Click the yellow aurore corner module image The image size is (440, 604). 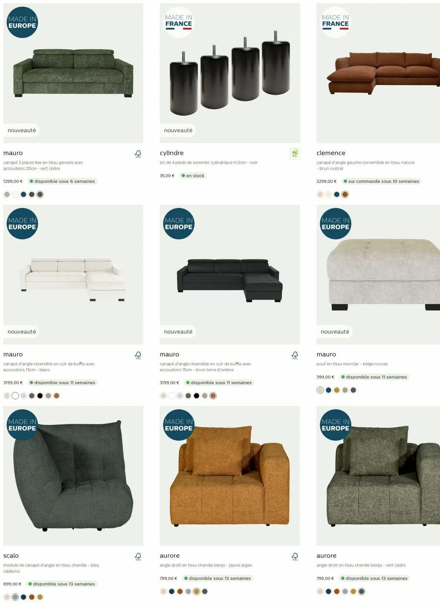click(x=230, y=476)
